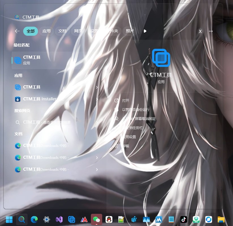Choose 以管理员身份运行

tap(136, 109)
